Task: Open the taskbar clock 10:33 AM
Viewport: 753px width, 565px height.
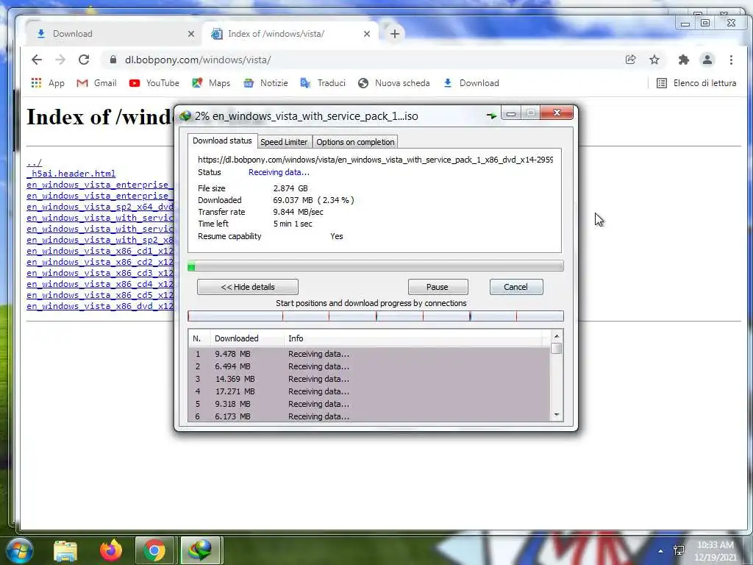Action: coord(715,551)
